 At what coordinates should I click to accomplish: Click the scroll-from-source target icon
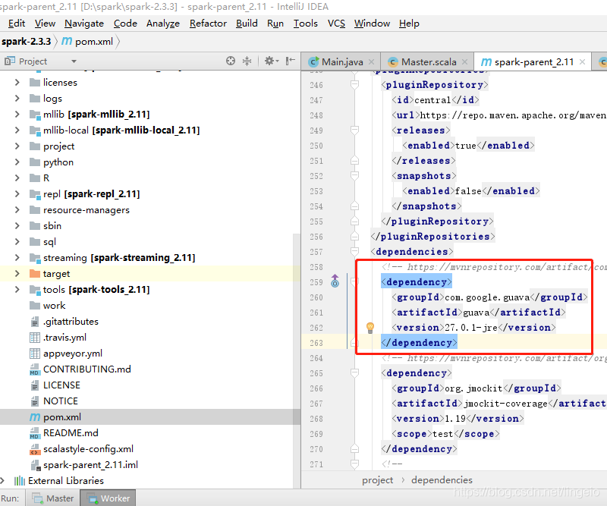pyautogui.click(x=231, y=61)
